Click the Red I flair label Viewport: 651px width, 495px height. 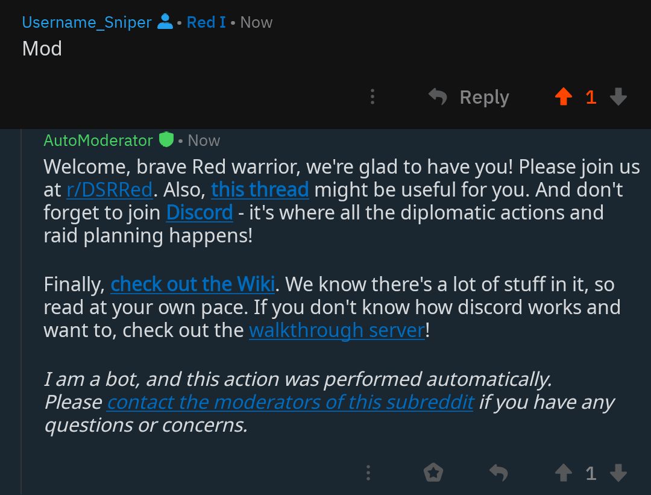point(206,22)
